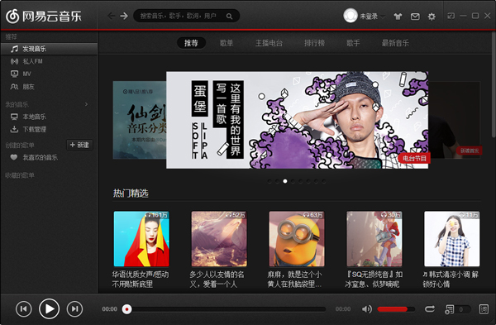Screen dimensions: 496x325
Task: Open 『SQ无损纯音』 title link
Action: click(x=374, y=280)
